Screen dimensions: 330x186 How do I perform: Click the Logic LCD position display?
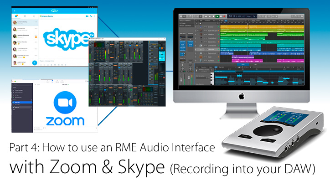click(242, 16)
